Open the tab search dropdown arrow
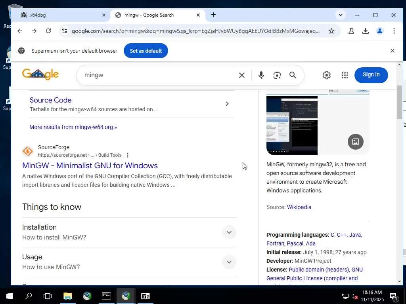 click(x=341, y=15)
